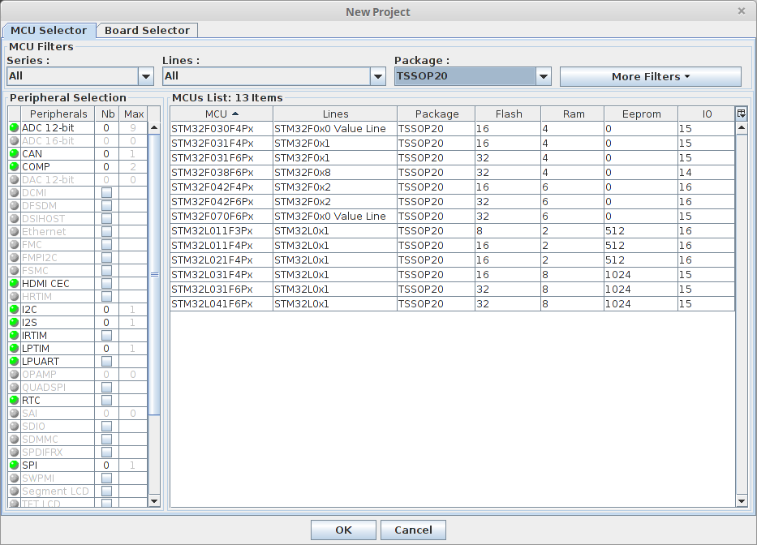The height and width of the screenshot is (545, 757).
Task: Click the Cancel button
Action: point(413,530)
